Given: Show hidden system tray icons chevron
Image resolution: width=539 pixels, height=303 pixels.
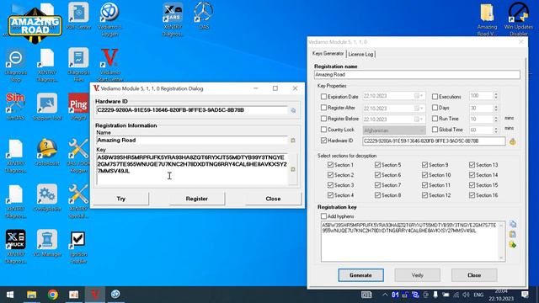Looking at the screenshot, I should [x=385, y=295].
